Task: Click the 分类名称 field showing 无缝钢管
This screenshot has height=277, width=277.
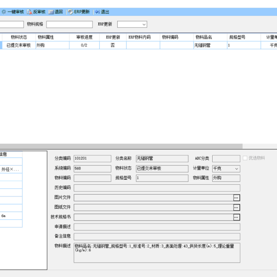Action: pyautogui.click(x=162, y=159)
